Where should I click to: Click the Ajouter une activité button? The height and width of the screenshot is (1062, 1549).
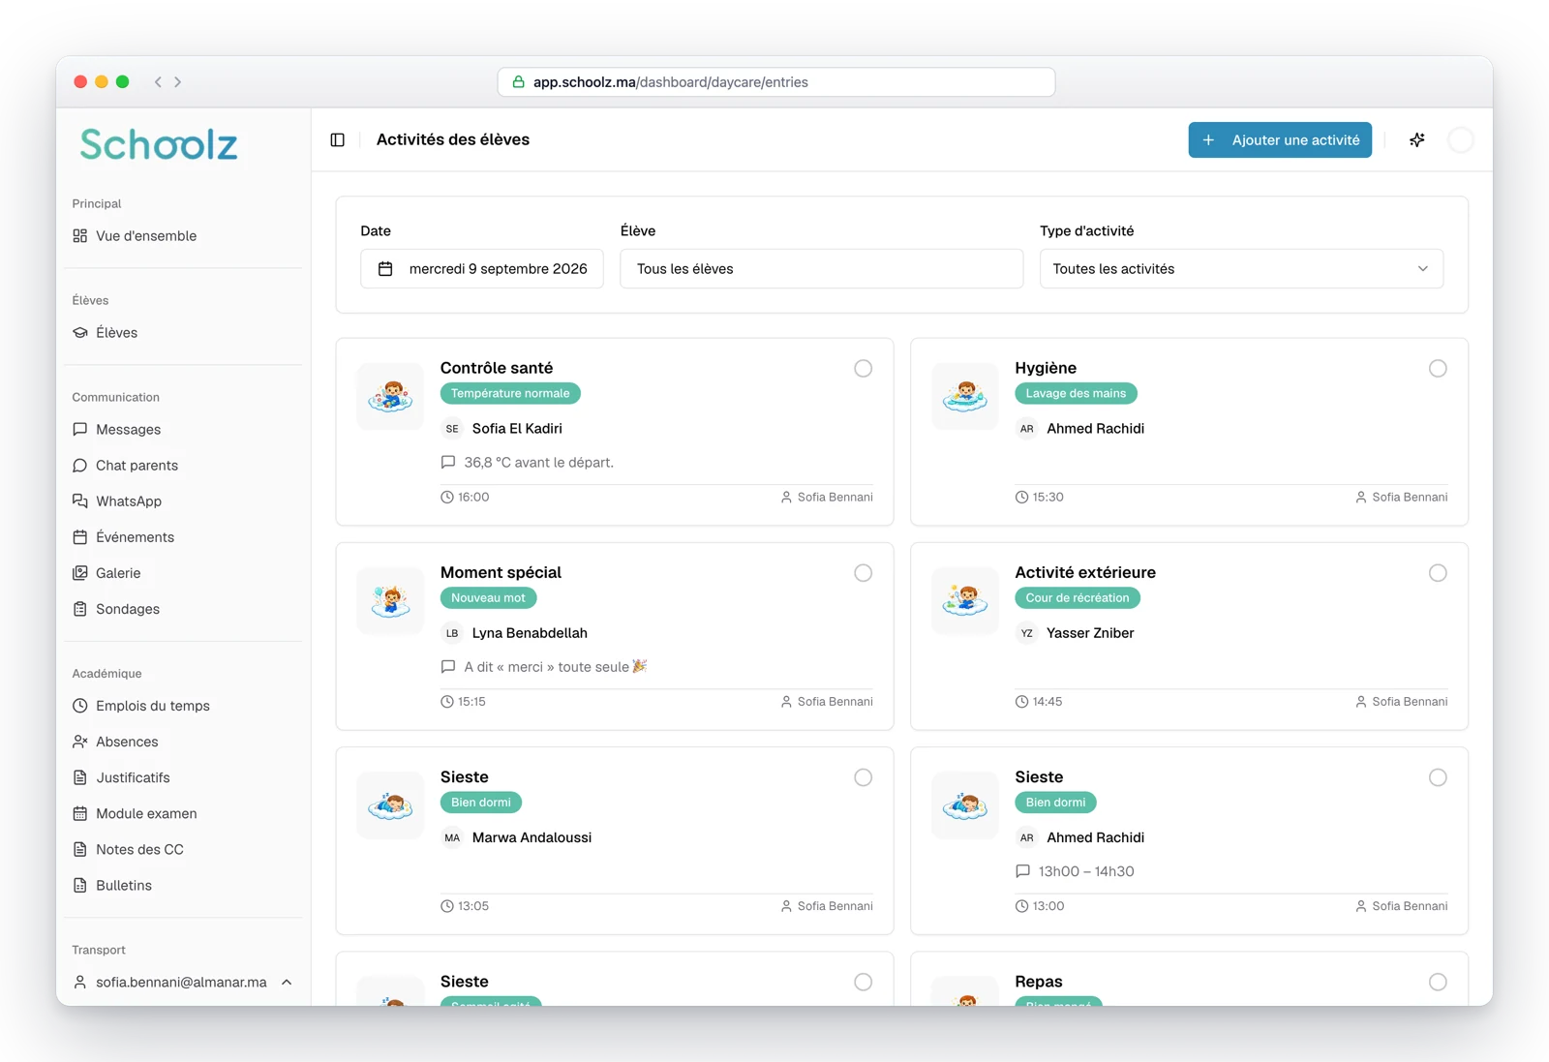pos(1280,140)
